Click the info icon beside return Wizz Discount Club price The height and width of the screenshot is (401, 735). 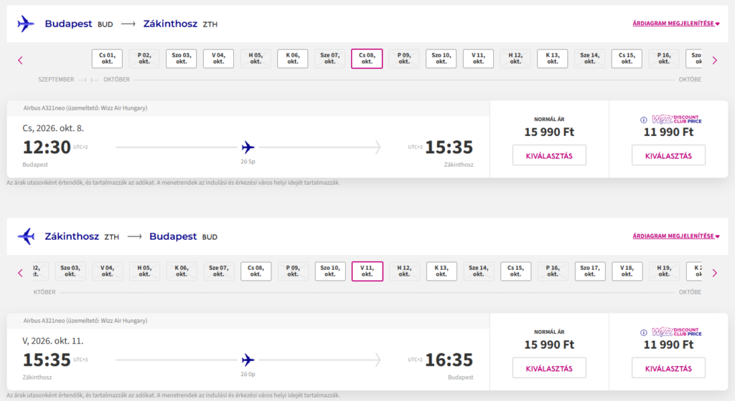644,332
